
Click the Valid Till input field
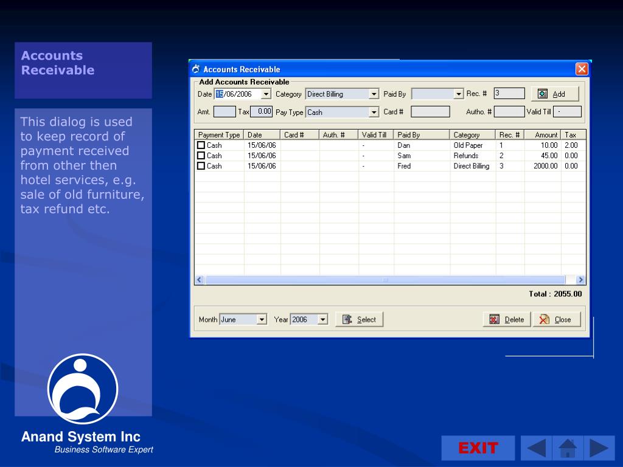[x=568, y=112]
